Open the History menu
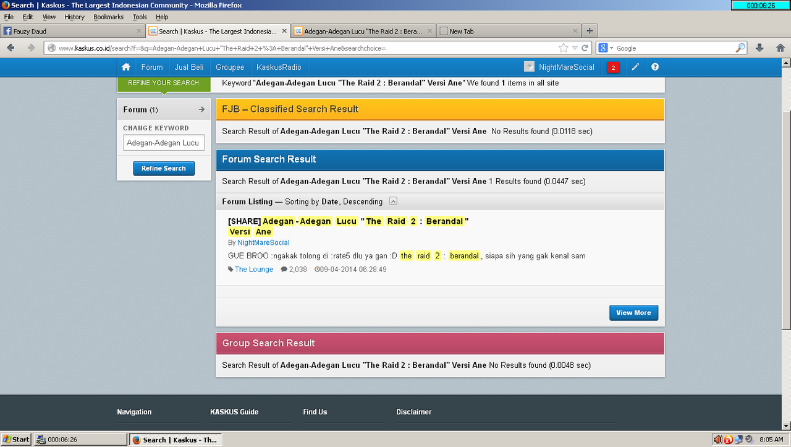 74,17
